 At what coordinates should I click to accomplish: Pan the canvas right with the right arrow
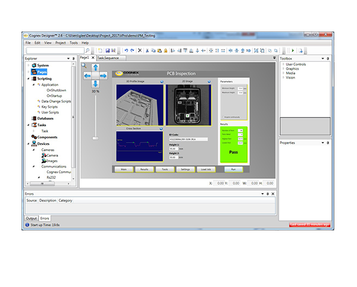[x=104, y=75]
